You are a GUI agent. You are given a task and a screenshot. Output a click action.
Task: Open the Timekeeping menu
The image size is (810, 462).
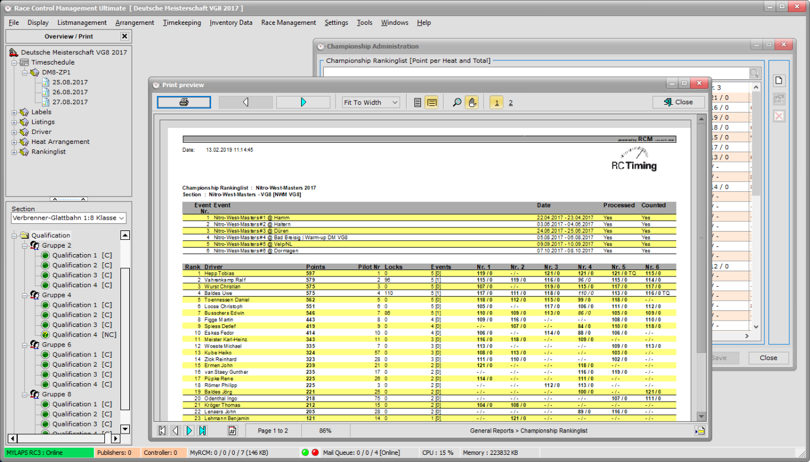click(x=181, y=23)
